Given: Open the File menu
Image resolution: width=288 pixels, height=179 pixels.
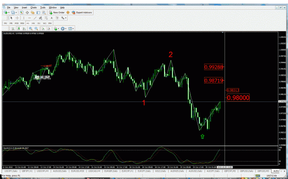Looking at the screenshot, I should [x=9, y=7].
